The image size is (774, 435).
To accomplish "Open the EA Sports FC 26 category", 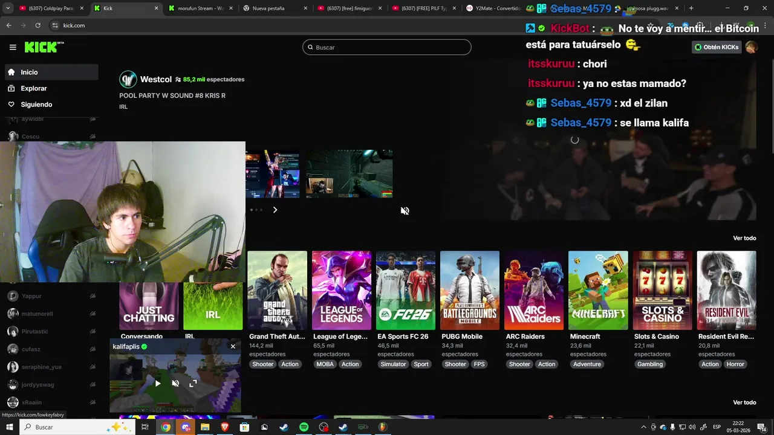I will point(405,291).
